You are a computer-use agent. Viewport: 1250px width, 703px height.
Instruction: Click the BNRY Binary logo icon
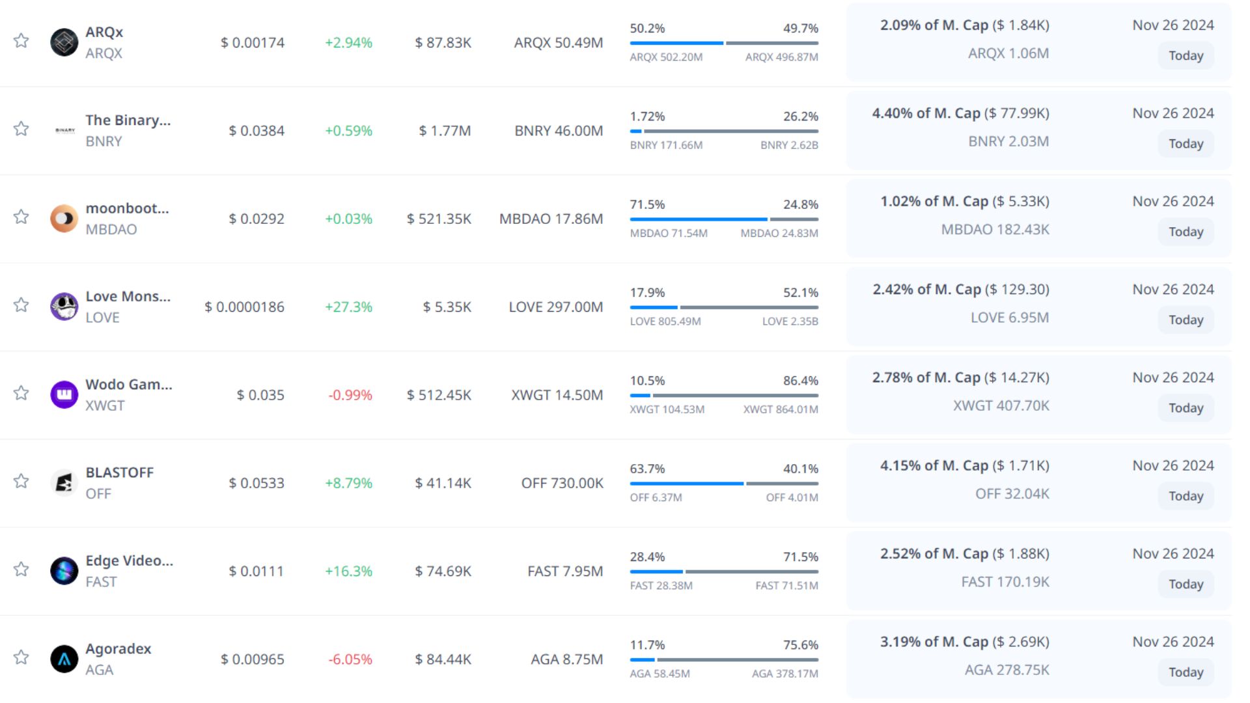point(64,130)
